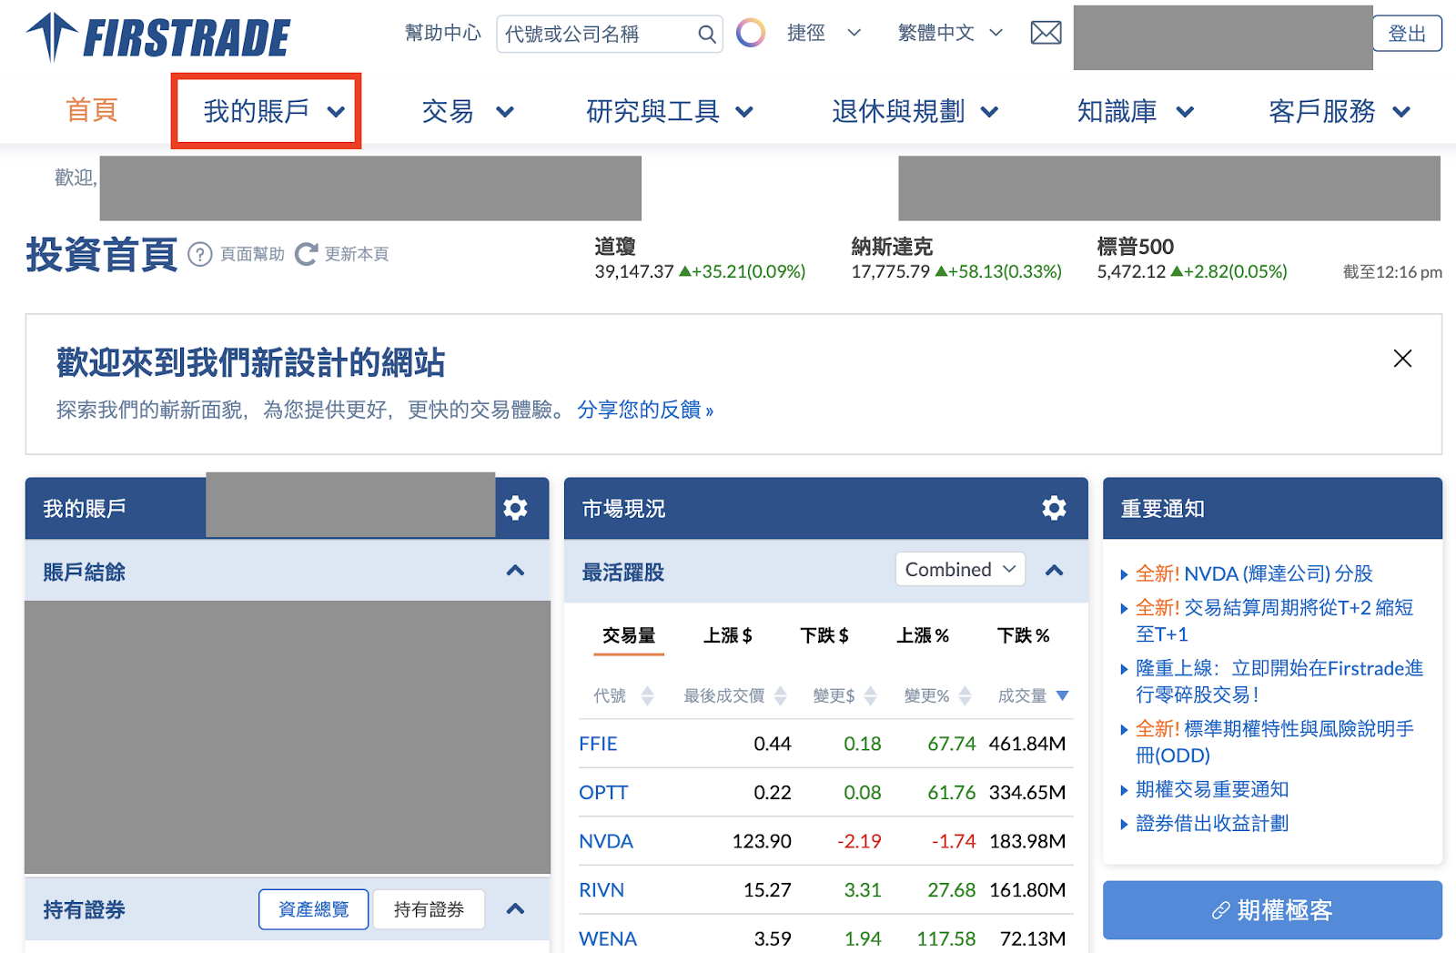Open 市場現況 panel settings gear
The height and width of the screenshot is (953, 1456).
1054,508
